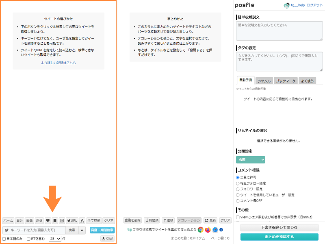
Task: Switch to the ジャンル tab
Action: pyautogui.click(x=264, y=81)
